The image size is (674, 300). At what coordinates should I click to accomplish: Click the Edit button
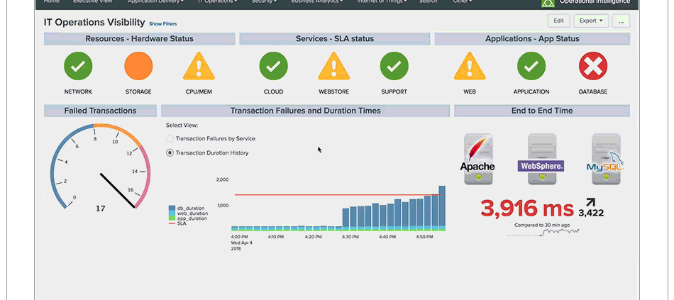coord(558,21)
